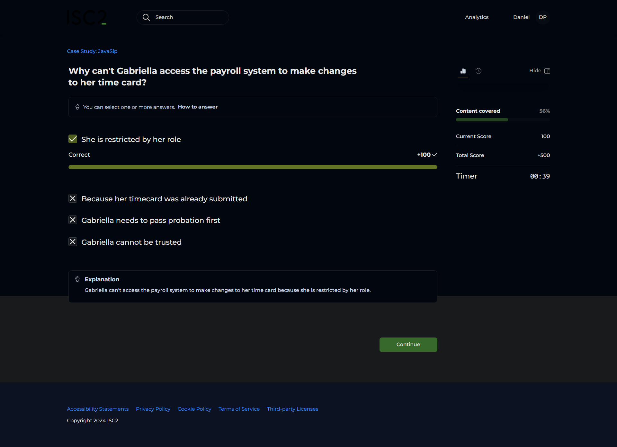Open the Privacy Policy footer link
Viewport: 617px width, 447px height.
pyautogui.click(x=153, y=409)
